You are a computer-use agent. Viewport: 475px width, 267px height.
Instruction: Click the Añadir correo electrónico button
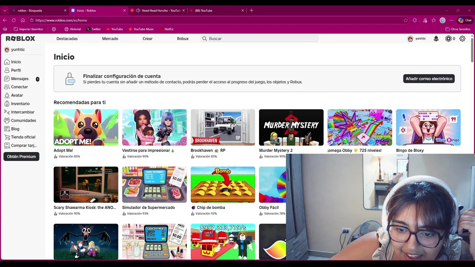(429, 79)
